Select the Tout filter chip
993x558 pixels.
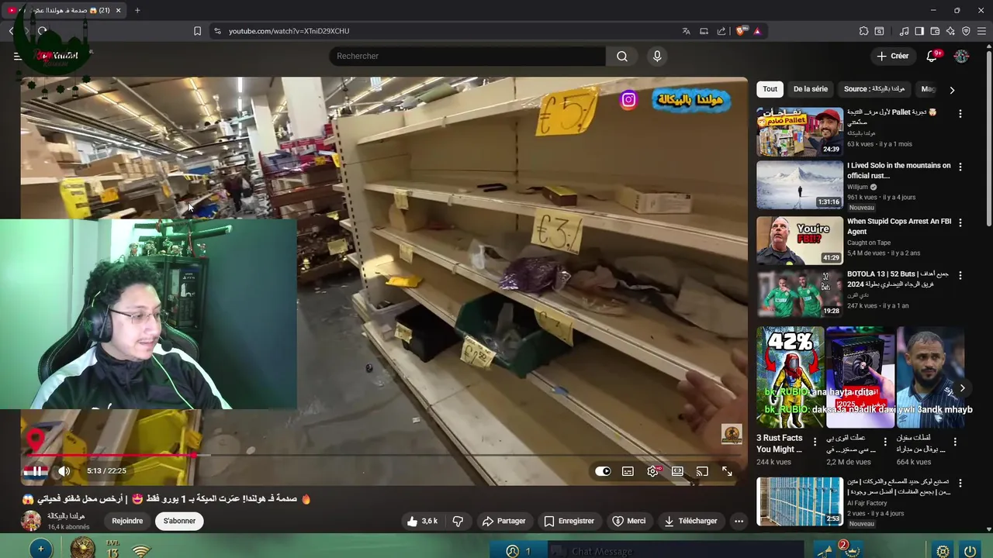coord(770,89)
